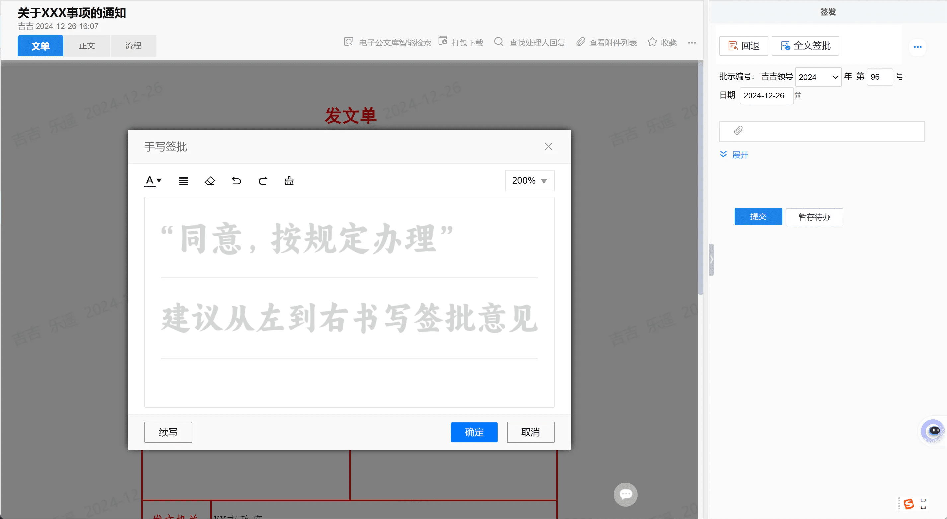The image size is (947, 519).
Task: Click 打包下载 to download package
Action: click(461, 42)
